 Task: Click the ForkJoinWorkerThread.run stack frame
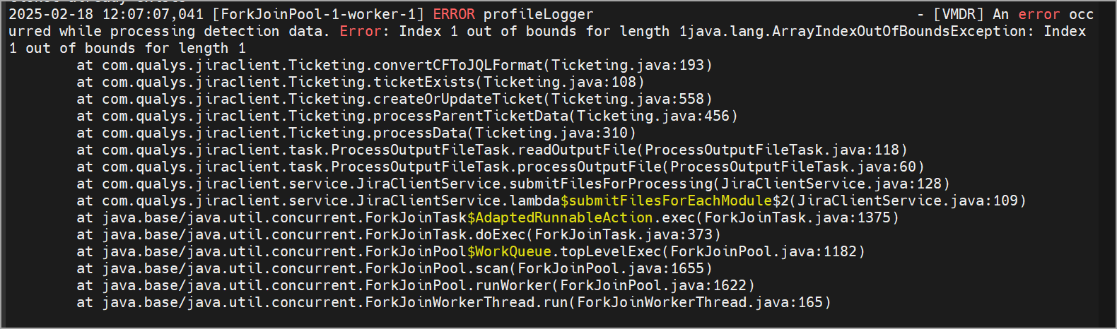(454, 302)
